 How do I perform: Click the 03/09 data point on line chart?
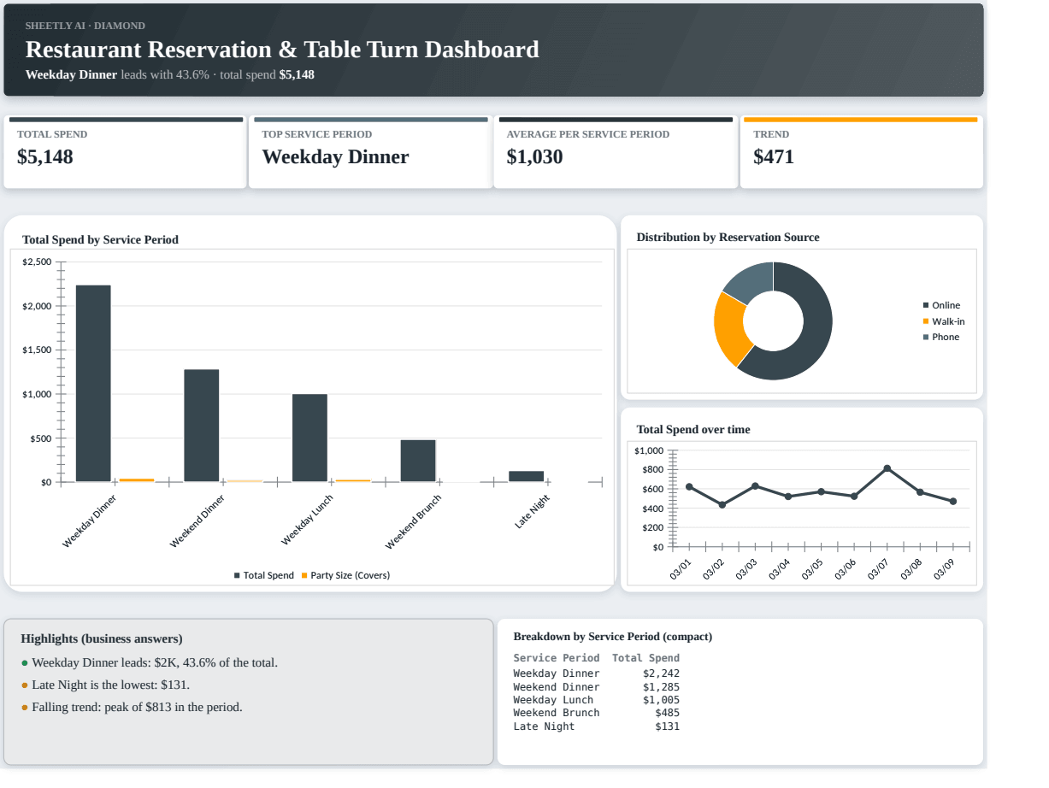click(953, 502)
